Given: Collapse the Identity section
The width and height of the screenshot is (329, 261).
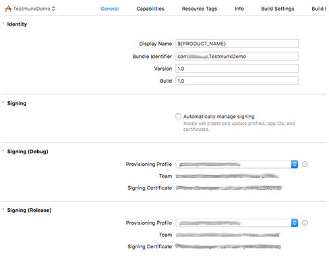Looking at the screenshot, I should (3, 24).
